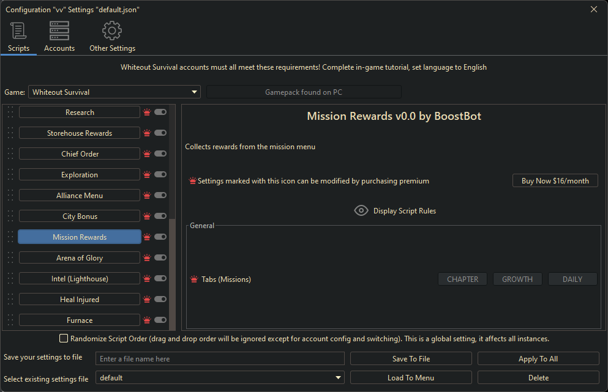This screenshot has height=392, width=608.
Task: Toggle the Heal Injured script switch
Action: point(160,299)
